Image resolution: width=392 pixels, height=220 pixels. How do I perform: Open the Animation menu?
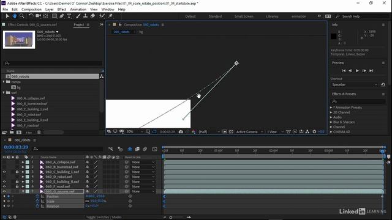coord(78,10)
